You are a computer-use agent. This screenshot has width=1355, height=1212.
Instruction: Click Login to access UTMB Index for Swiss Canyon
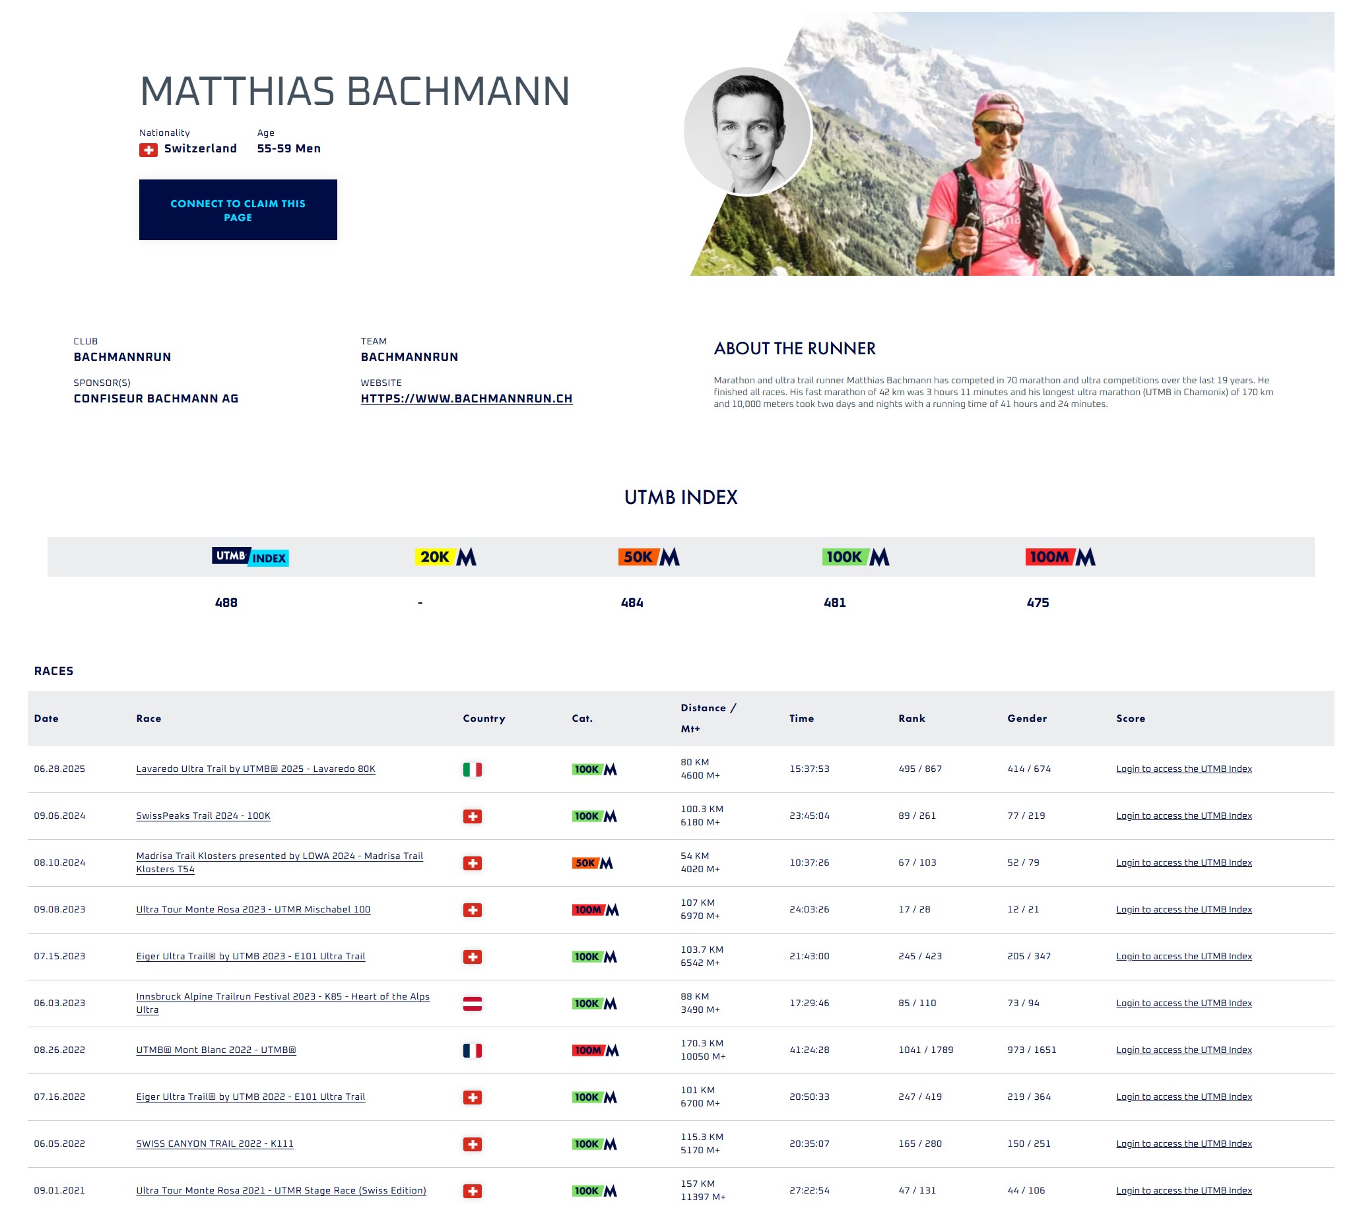(x=1184, y=1143)
